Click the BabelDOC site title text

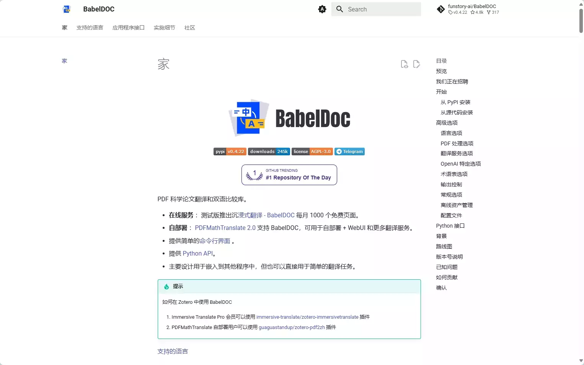[x=99, y=9]
